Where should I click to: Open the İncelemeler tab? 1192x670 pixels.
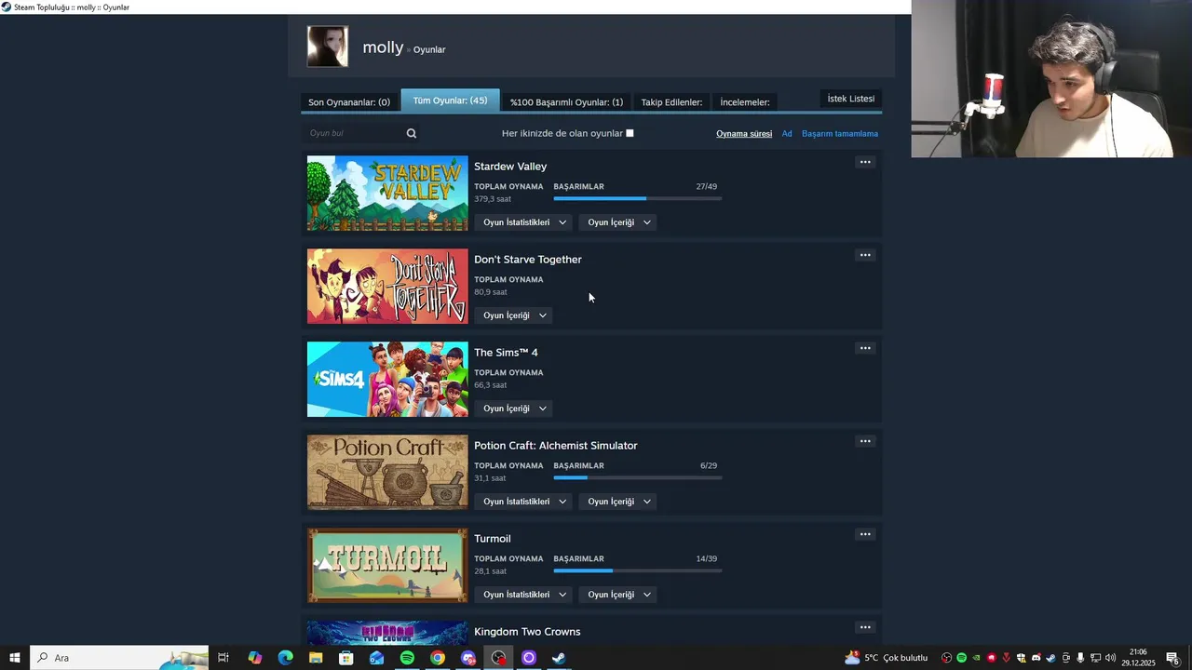coord(745,102)
